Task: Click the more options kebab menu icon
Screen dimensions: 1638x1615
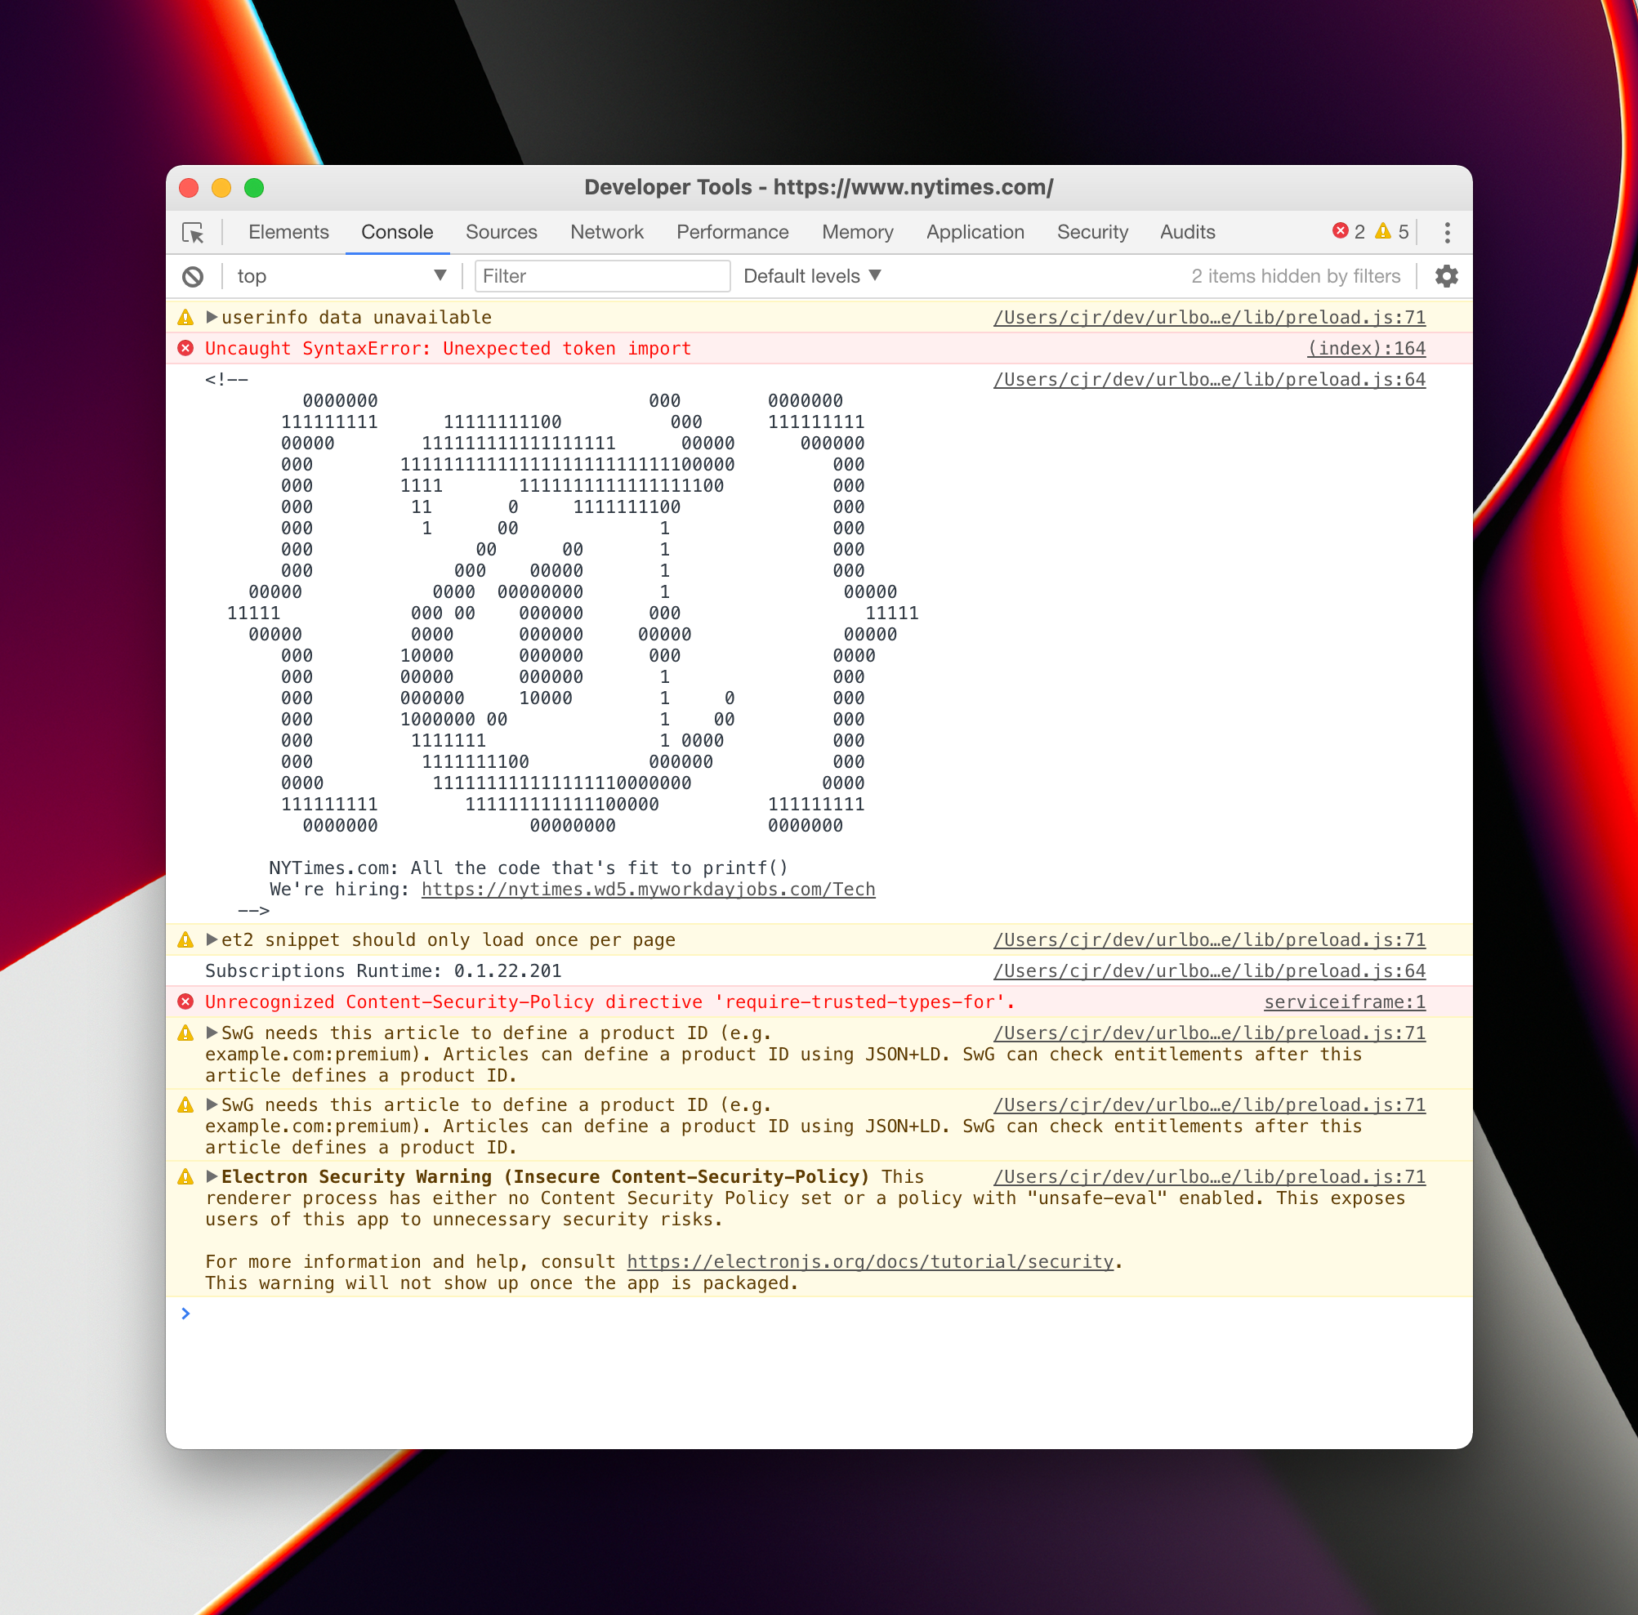Action: (1447, 232)
